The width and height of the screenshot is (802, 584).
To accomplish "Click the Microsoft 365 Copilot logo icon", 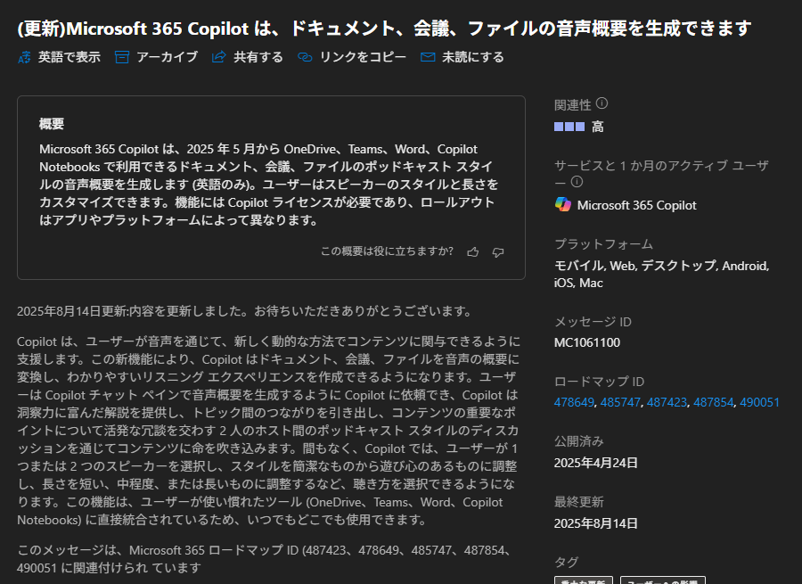I will 563,205.
